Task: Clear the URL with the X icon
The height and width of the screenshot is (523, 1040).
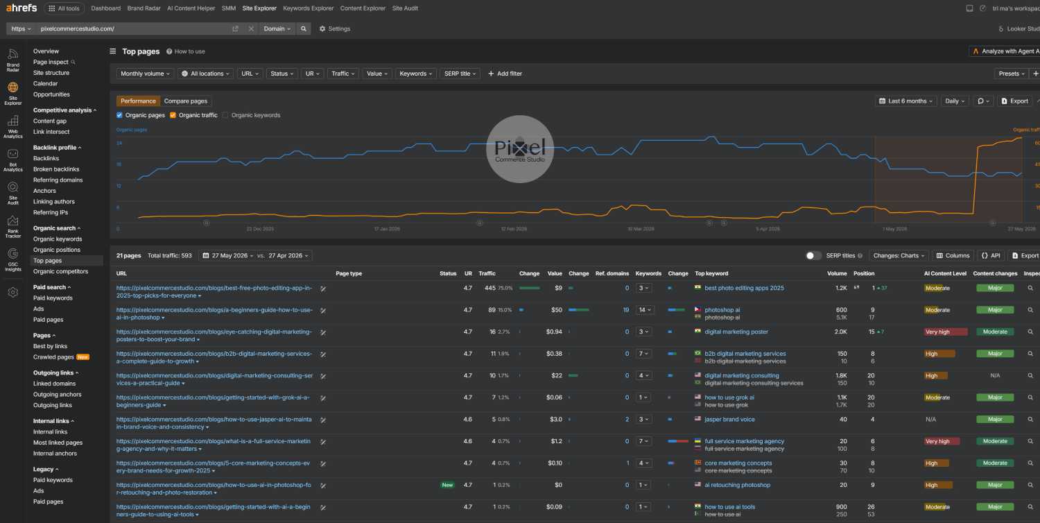Action: pyautogui.click(x=251, y=28)
